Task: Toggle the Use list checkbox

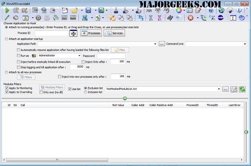Action: [70, 89]
